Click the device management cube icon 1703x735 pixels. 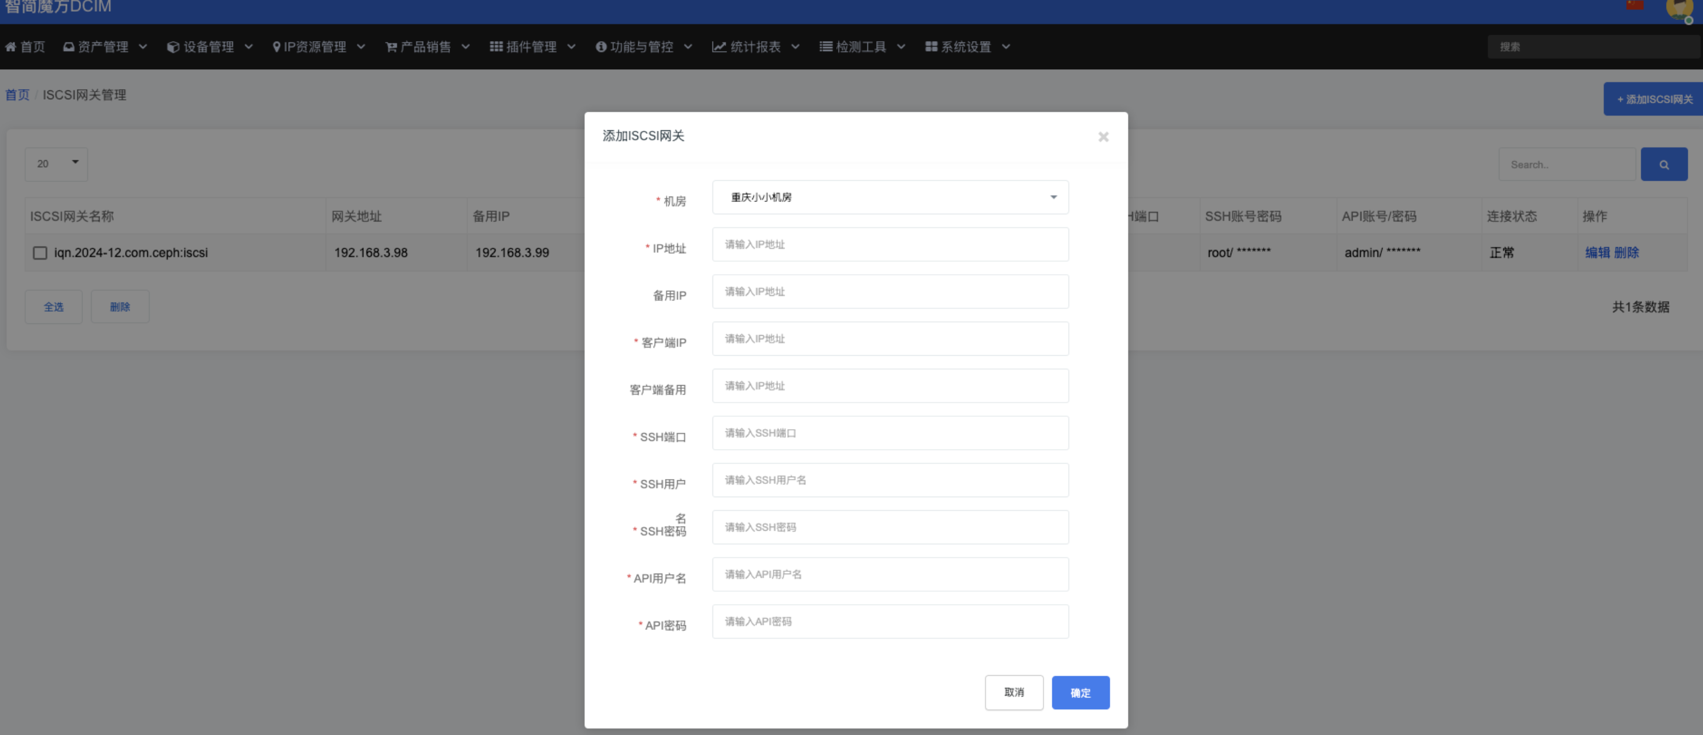173,47
